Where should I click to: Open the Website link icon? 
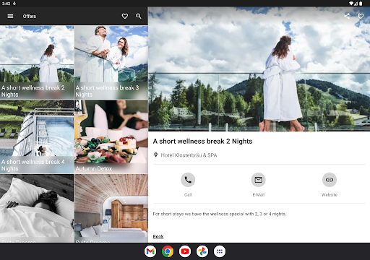(330, 180)
